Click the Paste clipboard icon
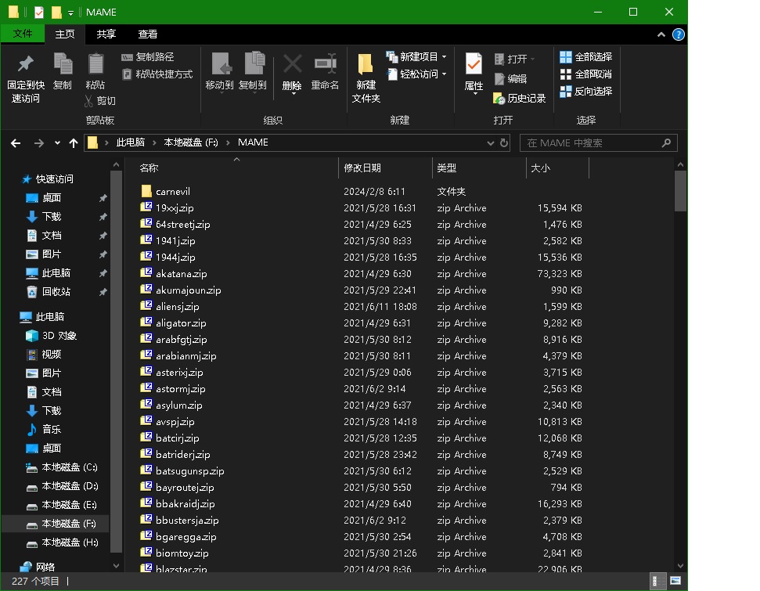 (x=95, y=64)
